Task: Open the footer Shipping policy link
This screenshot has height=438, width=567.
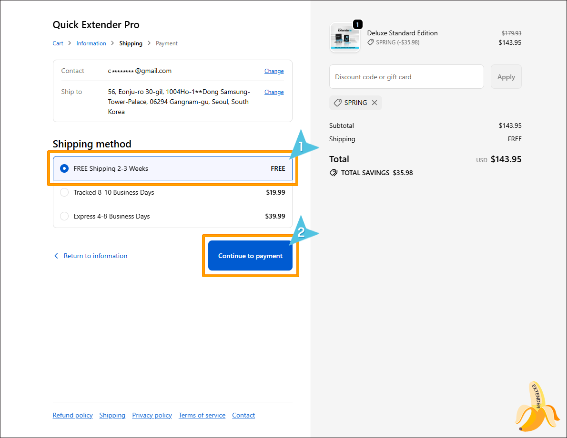Action: pos(112,415)
